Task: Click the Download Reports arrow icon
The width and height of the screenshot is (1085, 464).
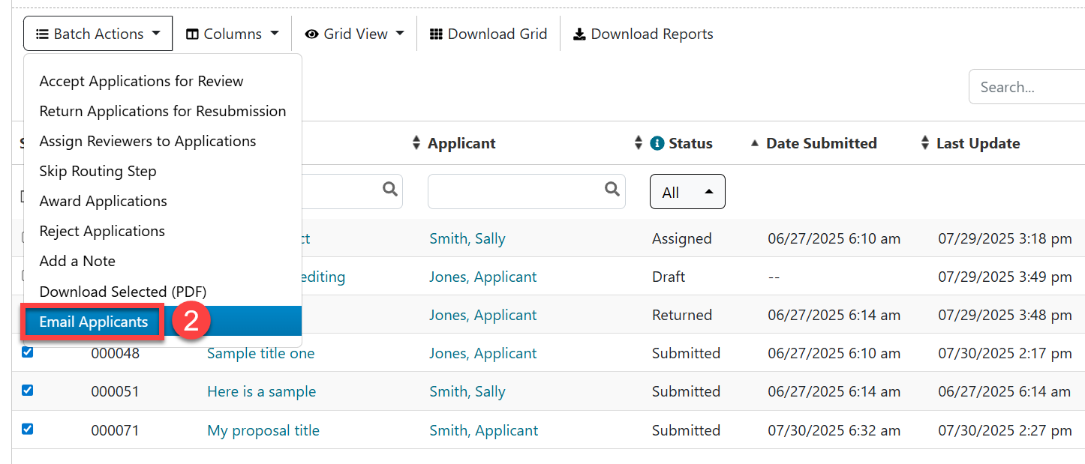Action: (x=579, y=34)
